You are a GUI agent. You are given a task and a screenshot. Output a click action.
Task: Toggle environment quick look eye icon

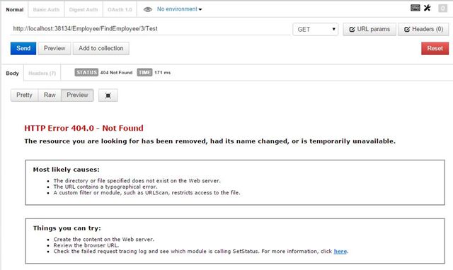pyautogui.click(x=148, y=9)
